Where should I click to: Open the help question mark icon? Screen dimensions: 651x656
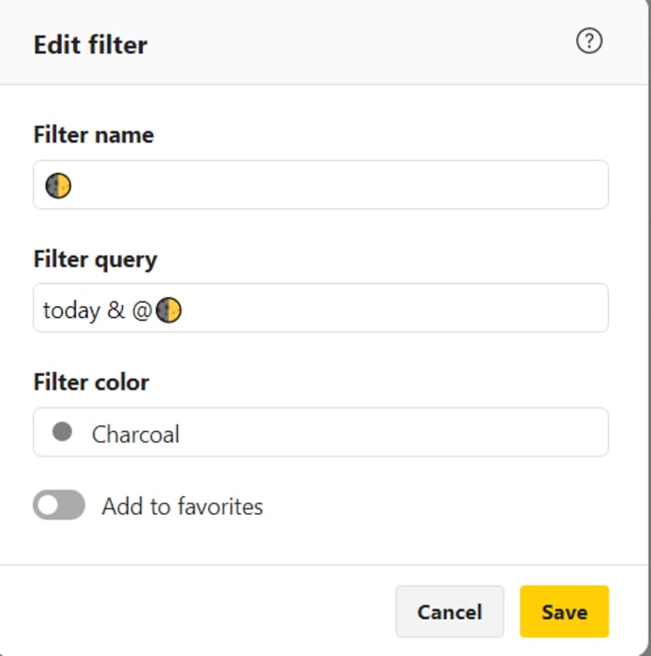pos(589,42)
